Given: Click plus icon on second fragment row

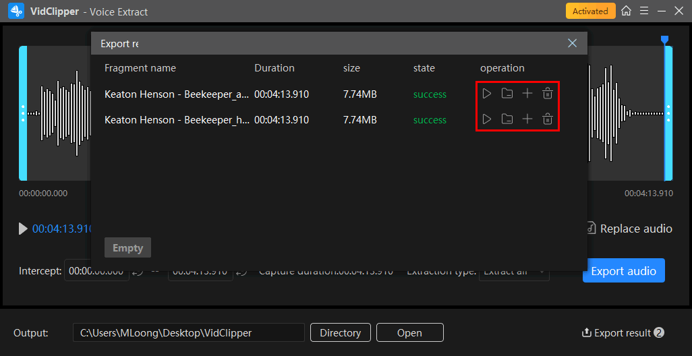Looking at the screenshot, I should 527,119.
